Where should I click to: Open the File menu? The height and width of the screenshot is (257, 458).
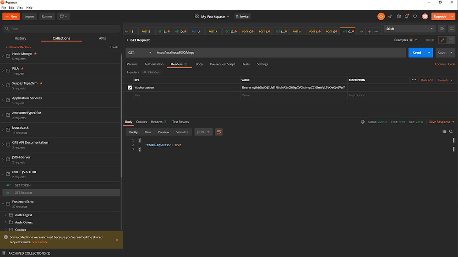coord(4,8)
